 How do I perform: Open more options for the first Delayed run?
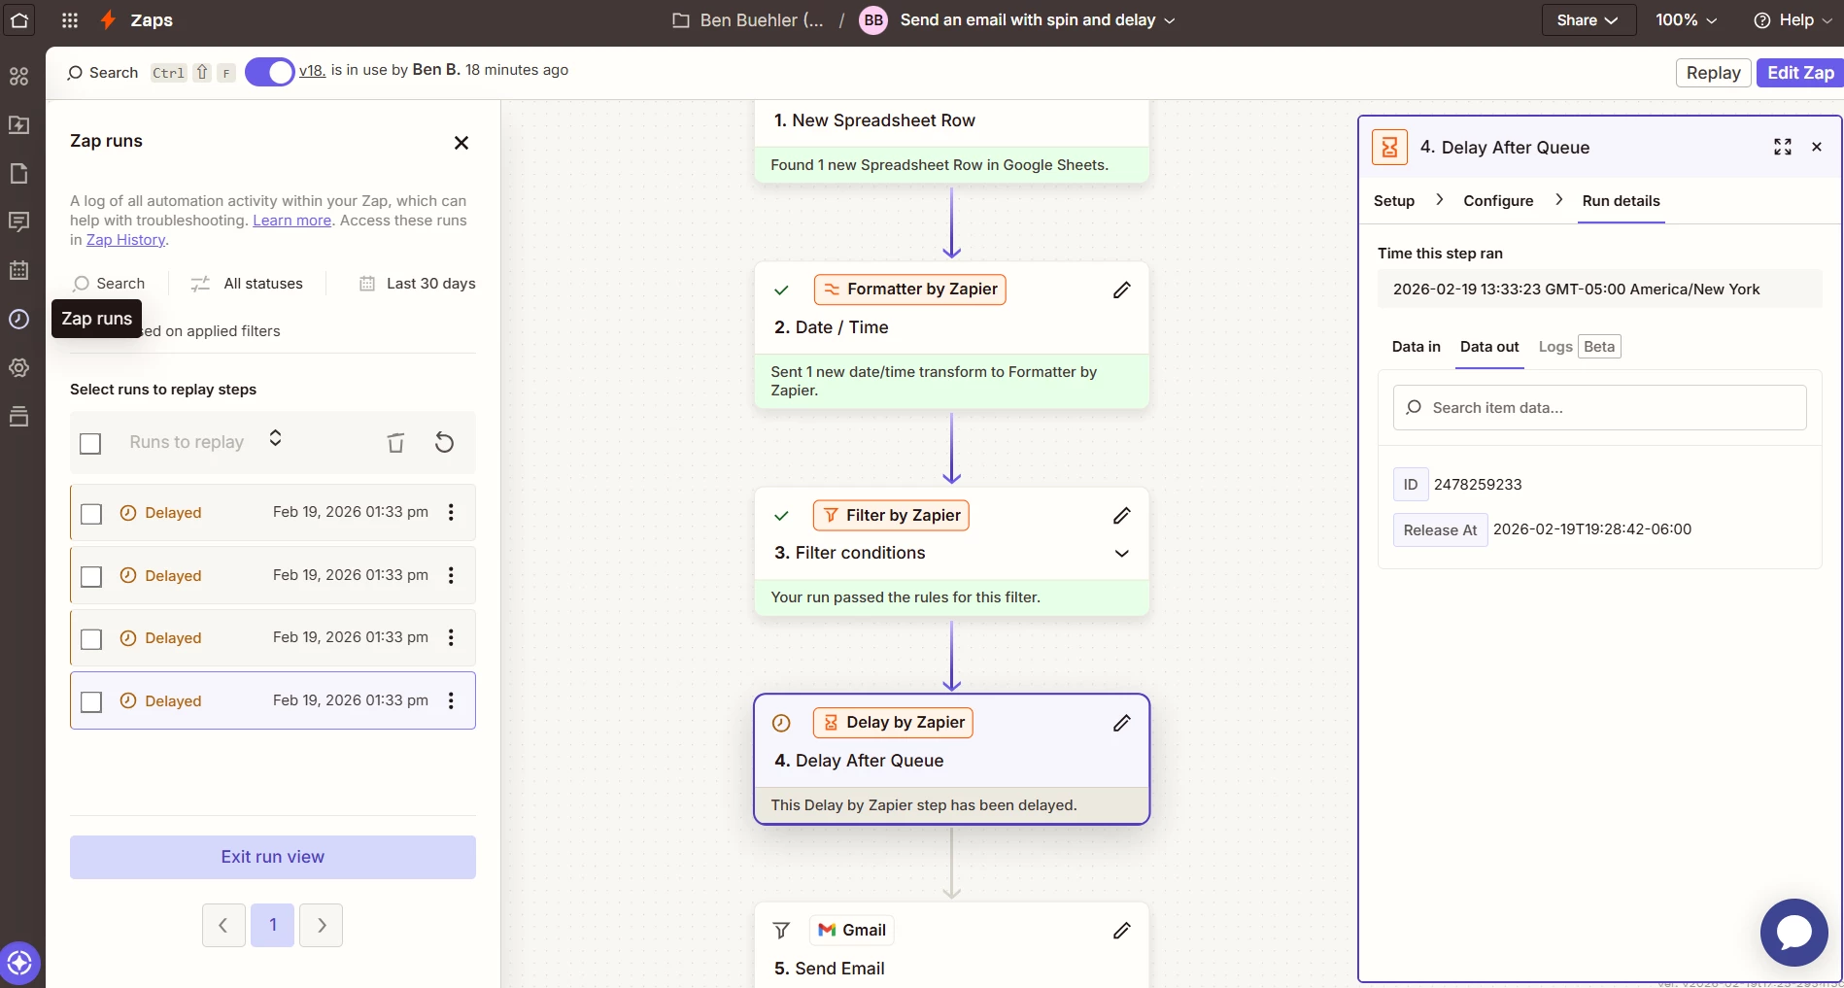[451, 512]
